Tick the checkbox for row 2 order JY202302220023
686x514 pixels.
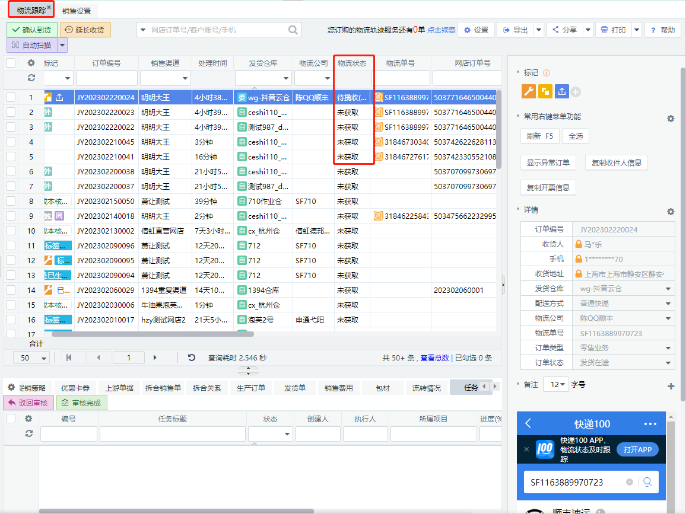pos(11,112)
